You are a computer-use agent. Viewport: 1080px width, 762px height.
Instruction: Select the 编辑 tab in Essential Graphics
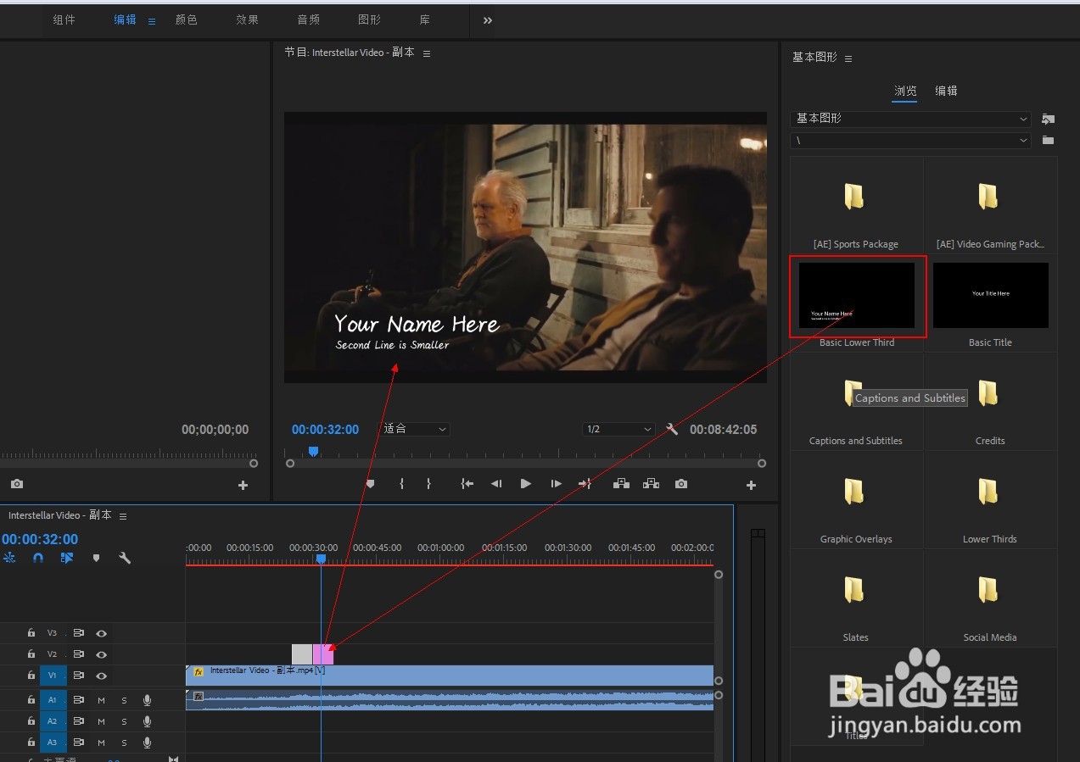click(x=946, y=91)
